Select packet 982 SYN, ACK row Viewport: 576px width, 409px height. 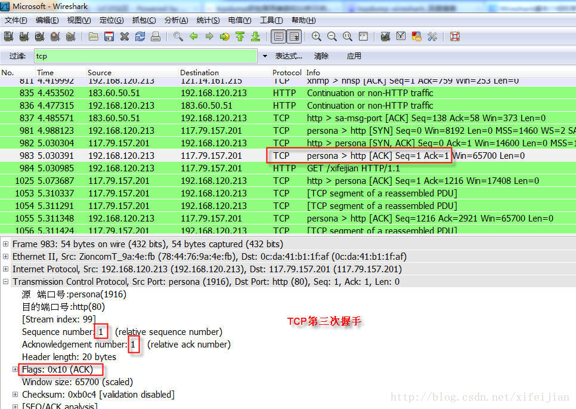288,143
